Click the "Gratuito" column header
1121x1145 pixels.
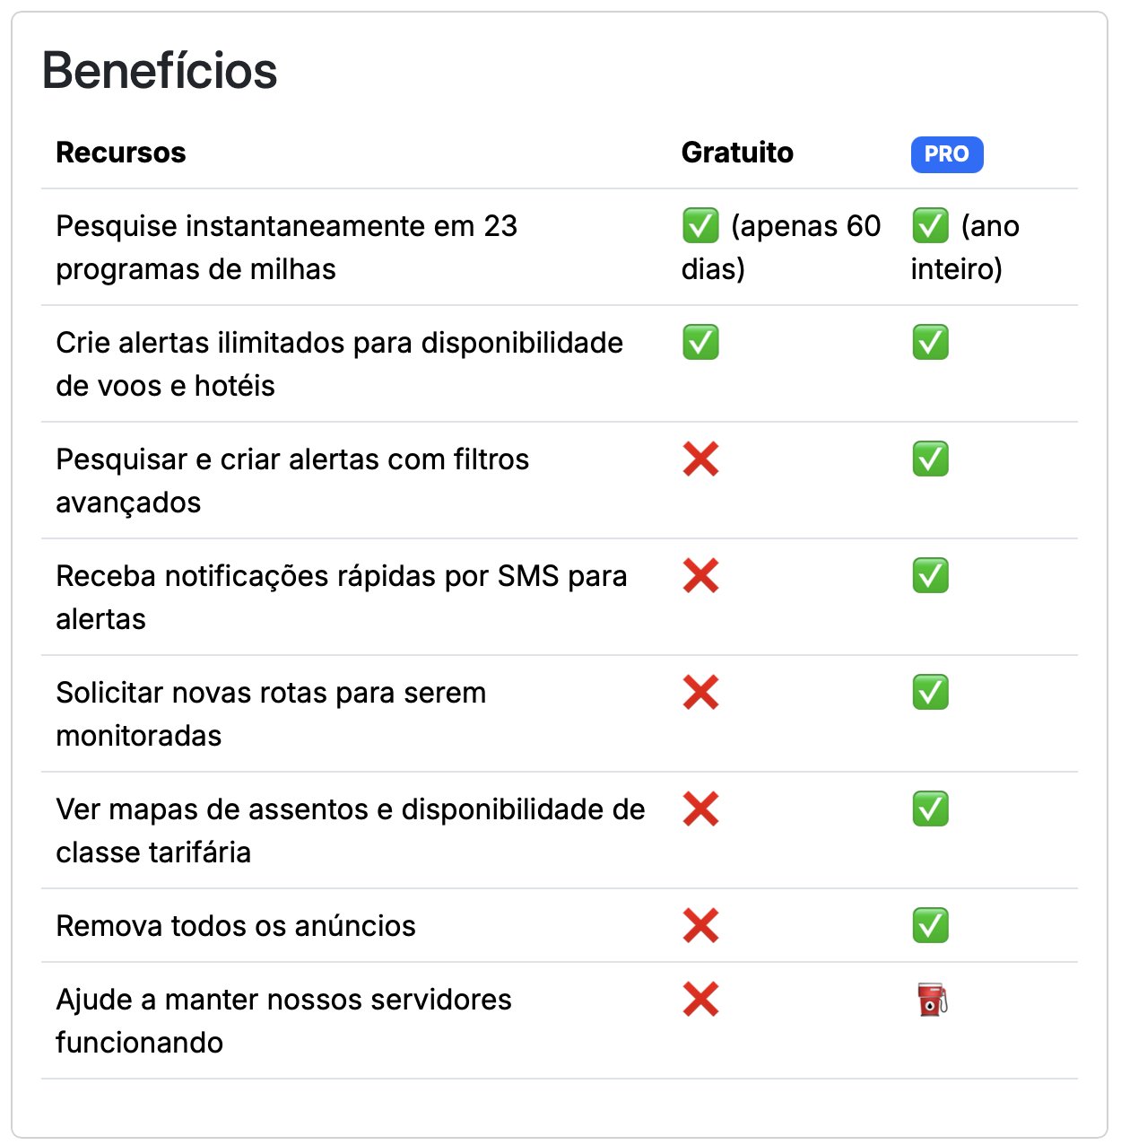(x=737, y=153)
